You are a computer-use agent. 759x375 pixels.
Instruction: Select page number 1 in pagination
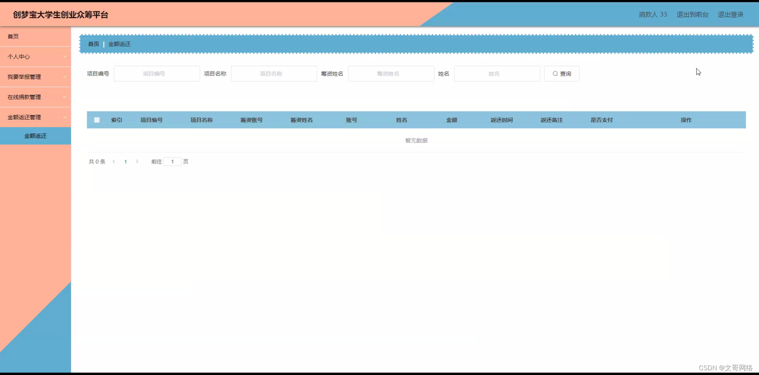pos(126,161)
